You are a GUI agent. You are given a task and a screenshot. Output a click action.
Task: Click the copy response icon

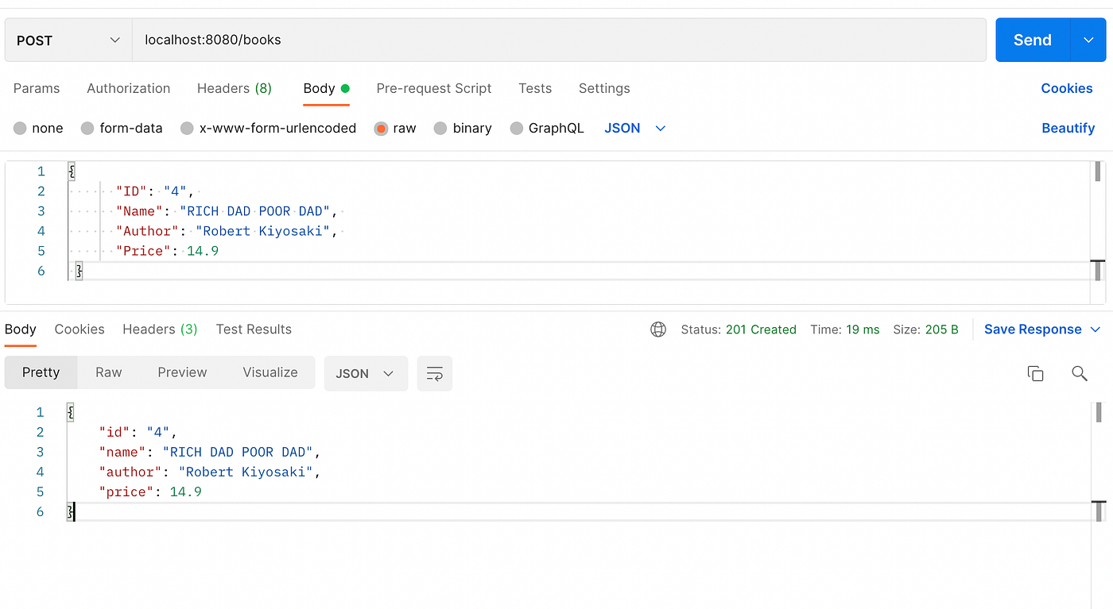[1035, 373]
